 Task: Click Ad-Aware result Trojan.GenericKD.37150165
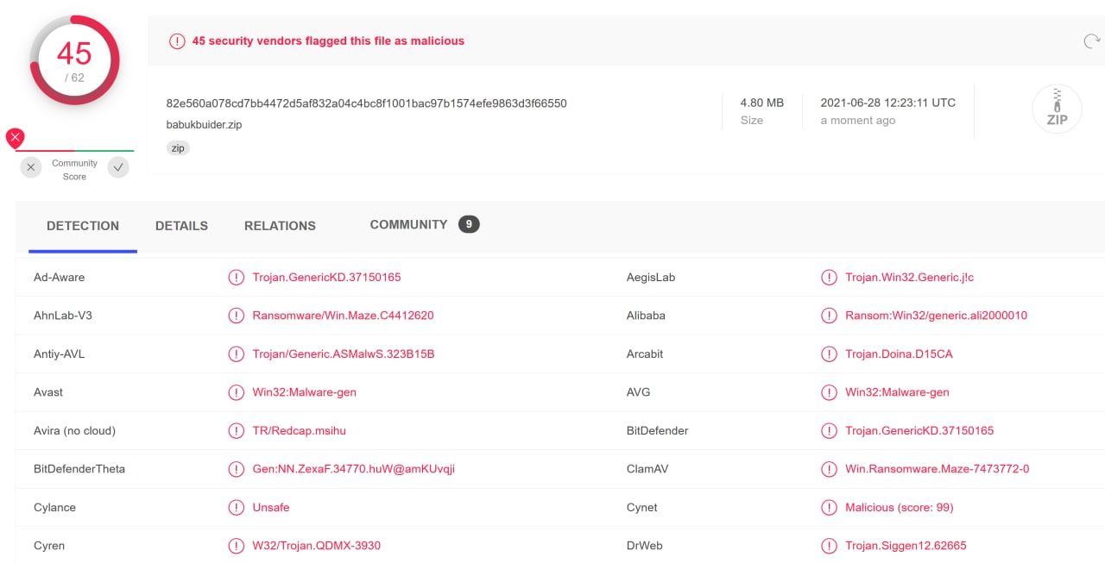pos(326,278)
